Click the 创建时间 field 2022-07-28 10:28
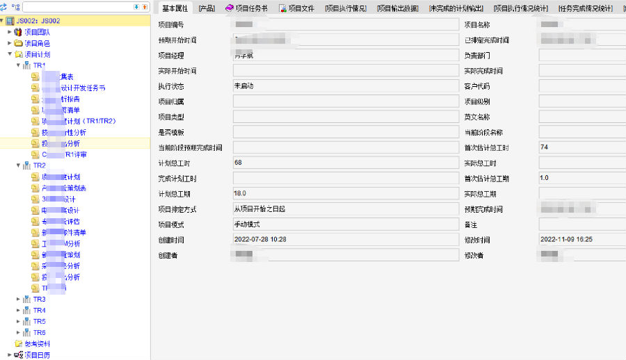The height and width of the screenshot is (360, 626). click(346, 240)
